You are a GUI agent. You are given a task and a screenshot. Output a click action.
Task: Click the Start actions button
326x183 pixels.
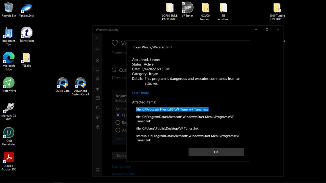119,156
